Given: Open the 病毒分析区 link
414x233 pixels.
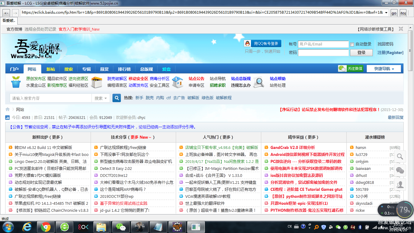Looking at the screenshot, I should (159, 79).
